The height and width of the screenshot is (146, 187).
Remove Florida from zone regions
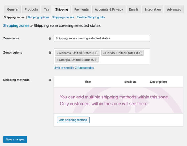104,53
